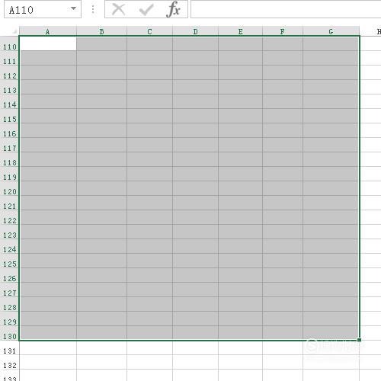Click the formula bar three-dot resize handle
This screenshot has height=381, width=381.
(x=93, y=9)
